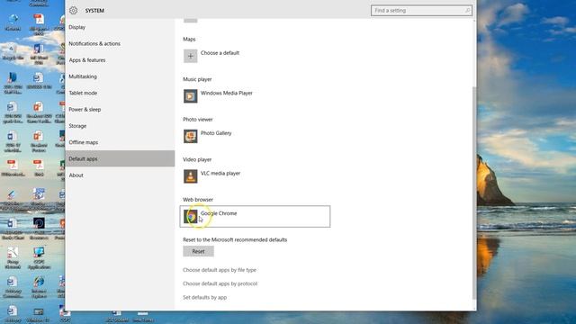Open the Settings gear icon beside SYSTEM
The height and width of the screenshot is (324, 576).
coord(73,11)
